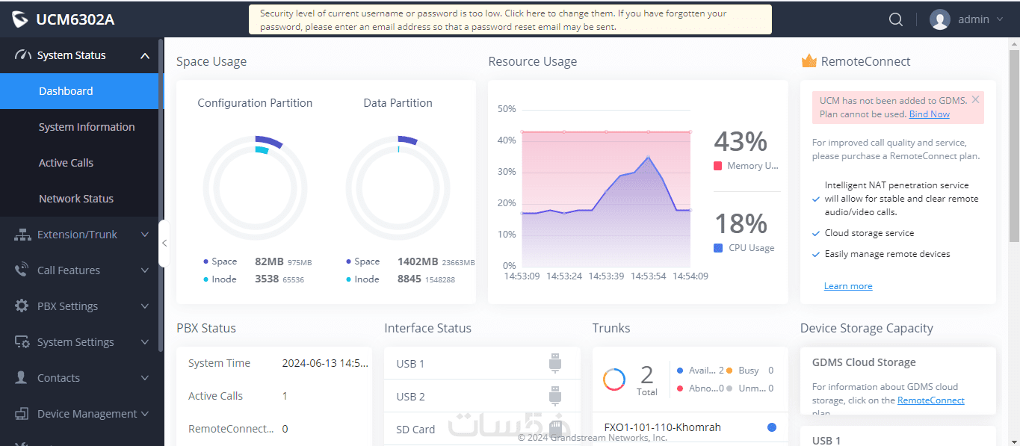Click the Extension/Trunk network icon
Screen dimensions: 1020x446
(x=22, y=235)
